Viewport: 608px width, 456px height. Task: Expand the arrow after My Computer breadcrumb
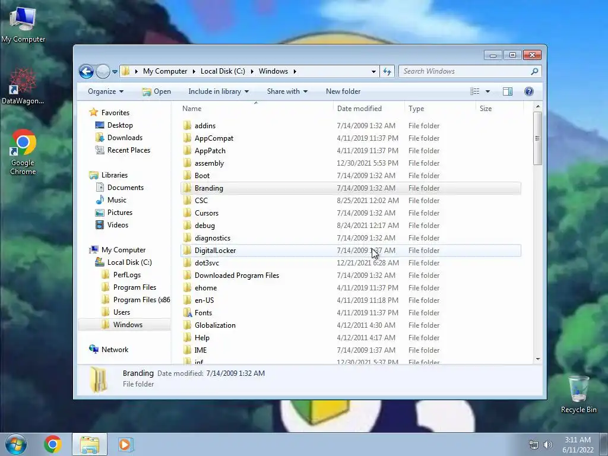point(194,71)
